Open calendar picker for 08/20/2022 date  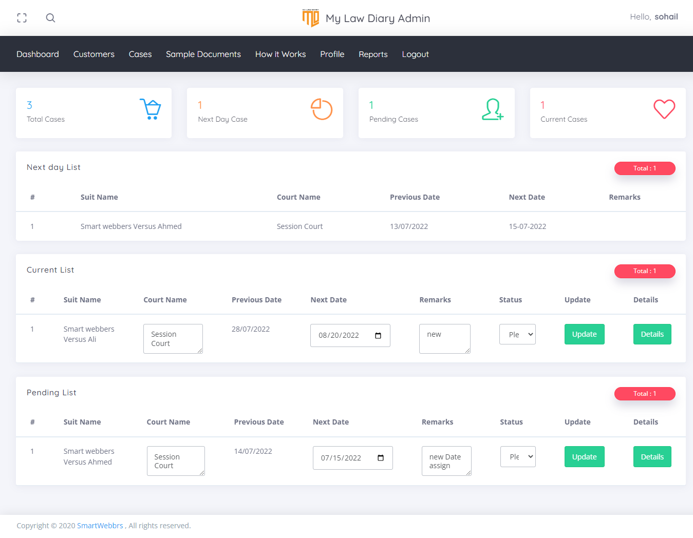pos(378,336)
